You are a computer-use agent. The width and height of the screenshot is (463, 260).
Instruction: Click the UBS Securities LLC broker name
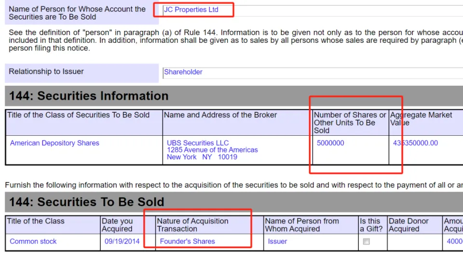click(x=198, y=143)
